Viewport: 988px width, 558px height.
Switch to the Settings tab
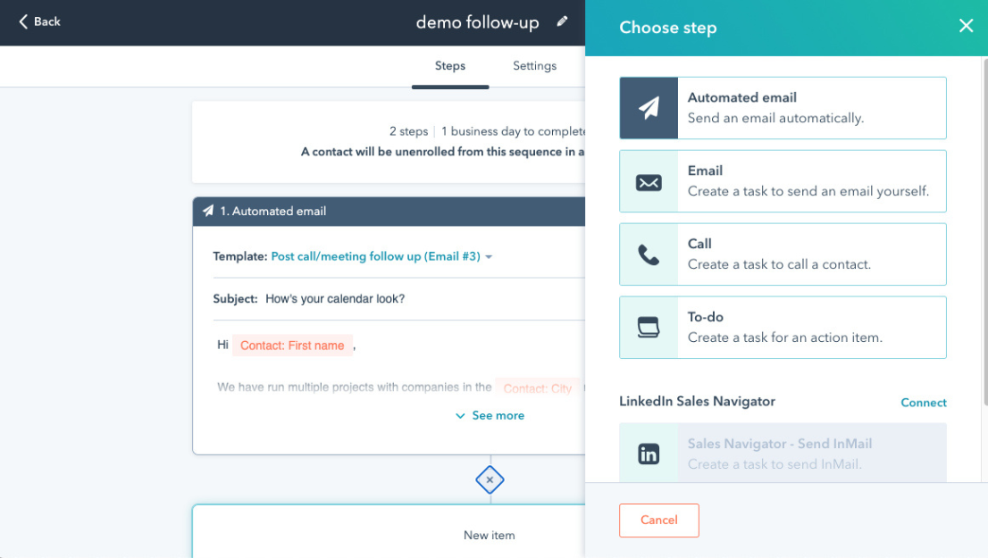pyautogui.click(x=534, y=65)
